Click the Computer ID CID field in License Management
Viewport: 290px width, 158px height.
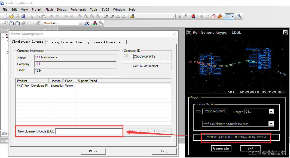(150, 56)
